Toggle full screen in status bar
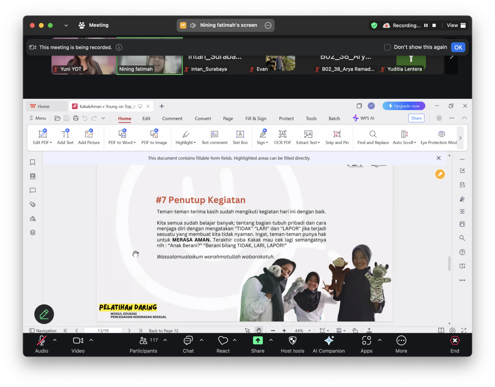The height and width of the screenshot is (387, 495). click(464, 330)
